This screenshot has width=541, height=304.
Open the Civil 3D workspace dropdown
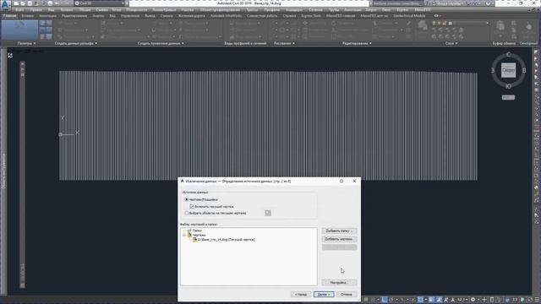[100, 3]
